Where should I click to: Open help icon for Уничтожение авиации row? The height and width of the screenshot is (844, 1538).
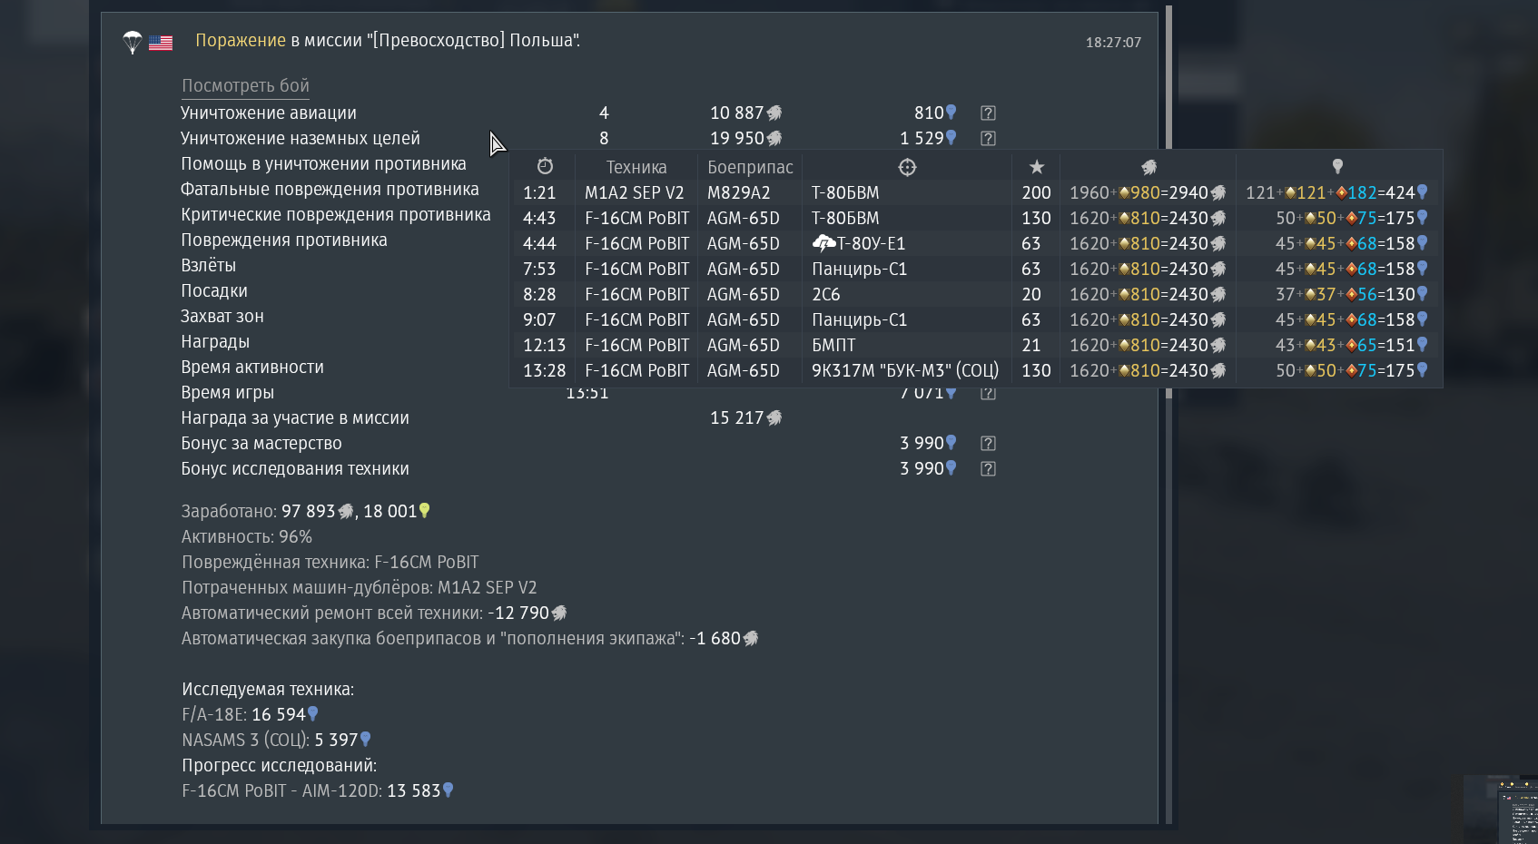(x=988, y=113)
